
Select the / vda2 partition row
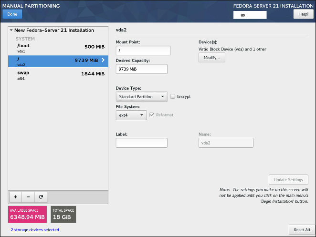pos(58,61)
